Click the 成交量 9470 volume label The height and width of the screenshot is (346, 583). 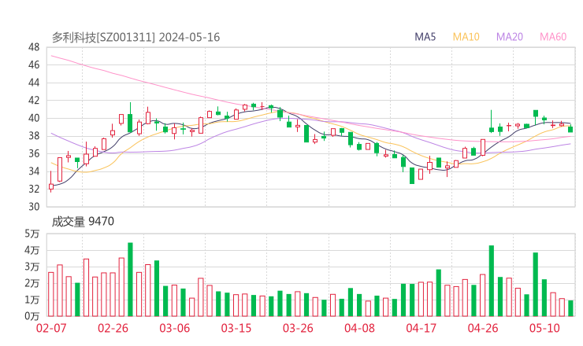[83, 222]
